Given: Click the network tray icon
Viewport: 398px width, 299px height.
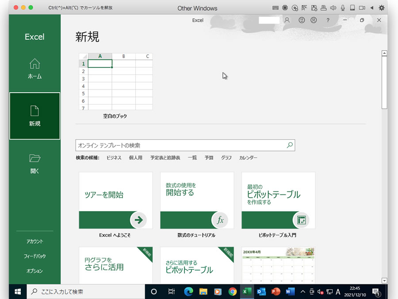Looking at the screenshot, I should tap(329, 291).
